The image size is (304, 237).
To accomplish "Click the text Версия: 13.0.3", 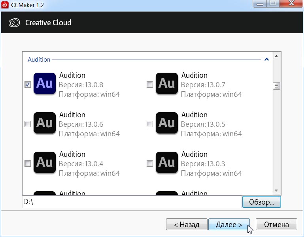I will pos(203,164).
